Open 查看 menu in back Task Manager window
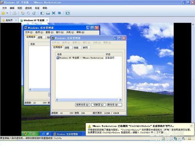Viewport: 195px width, 146px height. [x=50, y=32]
